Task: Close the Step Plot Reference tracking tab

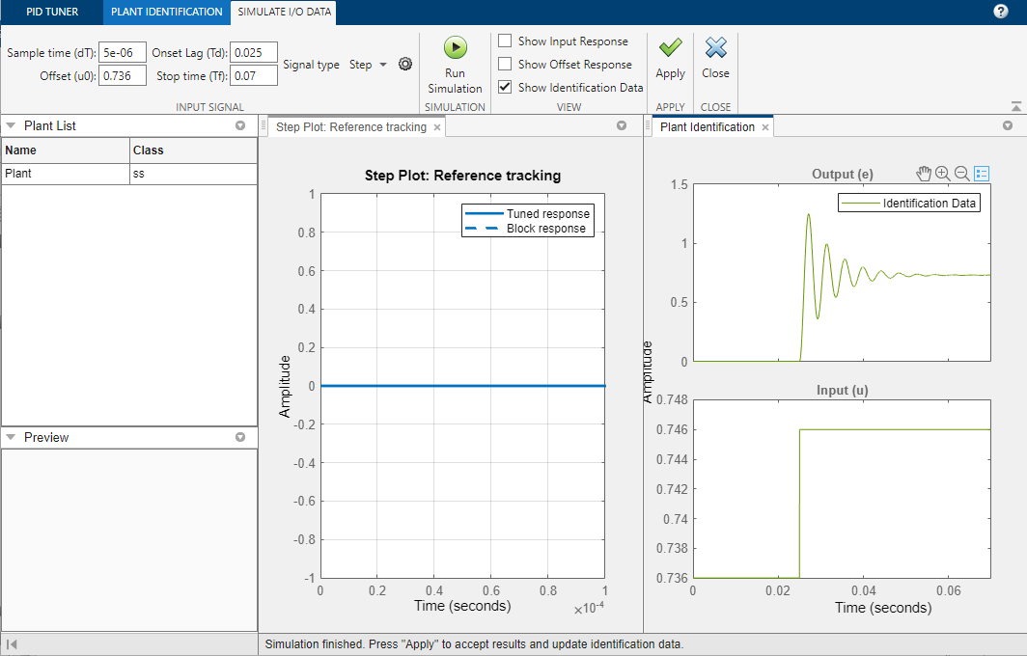Action: pos(437,127)
